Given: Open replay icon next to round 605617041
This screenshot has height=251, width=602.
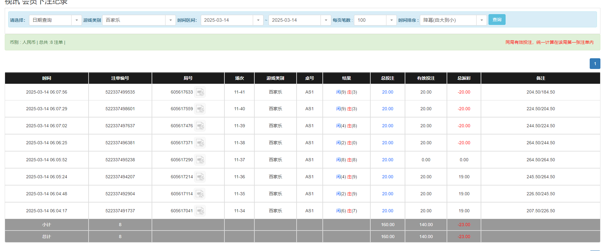Looking at the screenshot, I should tap(200, 211).
